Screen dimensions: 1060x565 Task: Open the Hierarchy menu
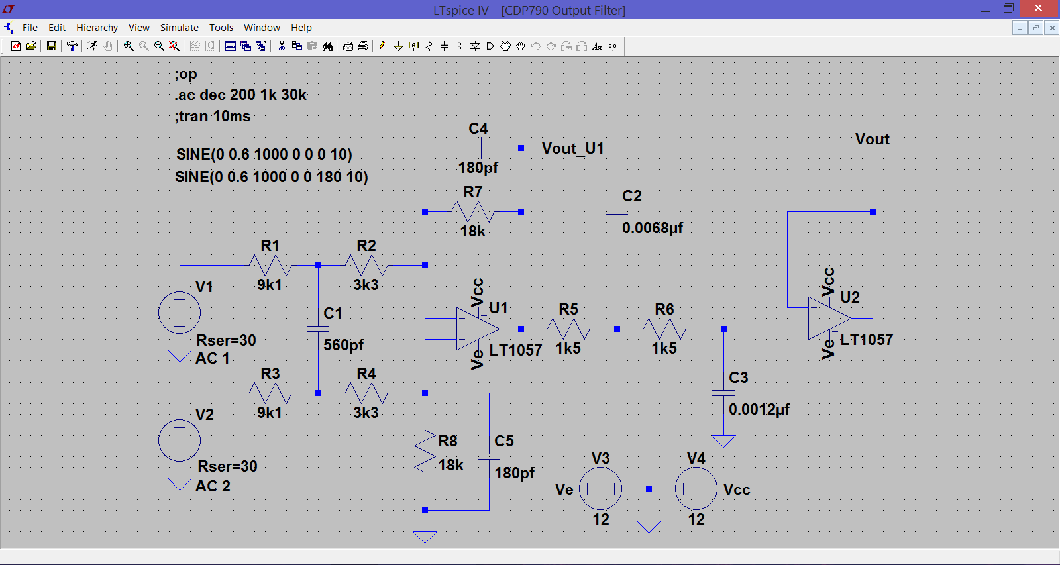[97, 28]
